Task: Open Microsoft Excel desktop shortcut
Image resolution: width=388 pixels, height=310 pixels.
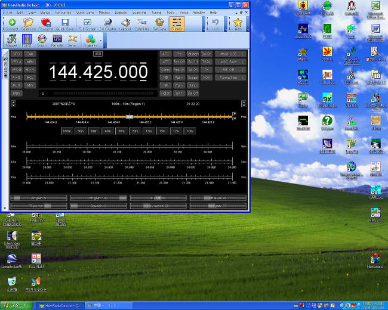Action: 375,10
